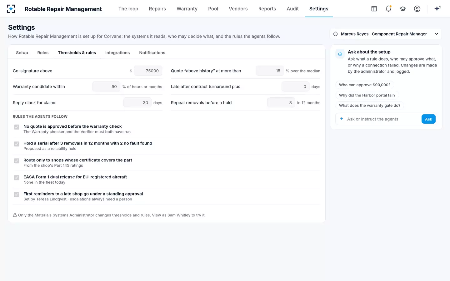450x281 pixels.
Task: Click the Warranty candidate within percent field
Action: pos(106,87)
